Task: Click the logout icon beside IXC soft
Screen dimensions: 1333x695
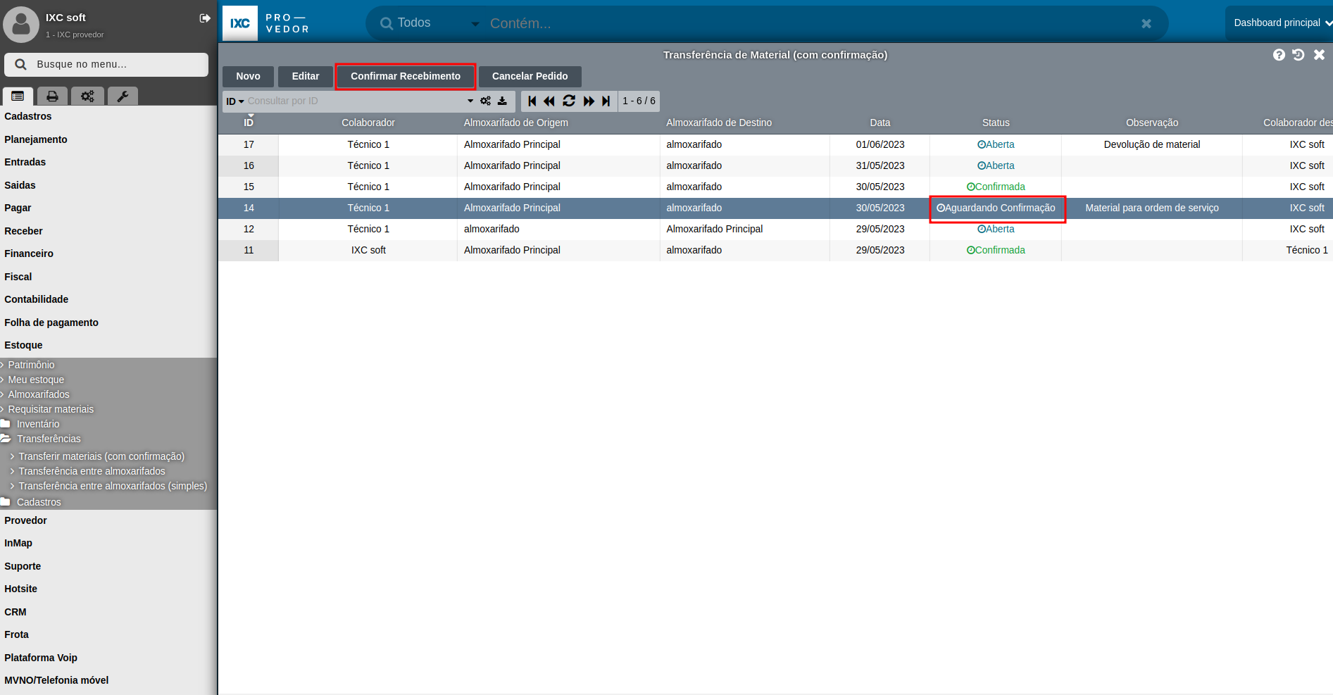Action: [205, 18]
